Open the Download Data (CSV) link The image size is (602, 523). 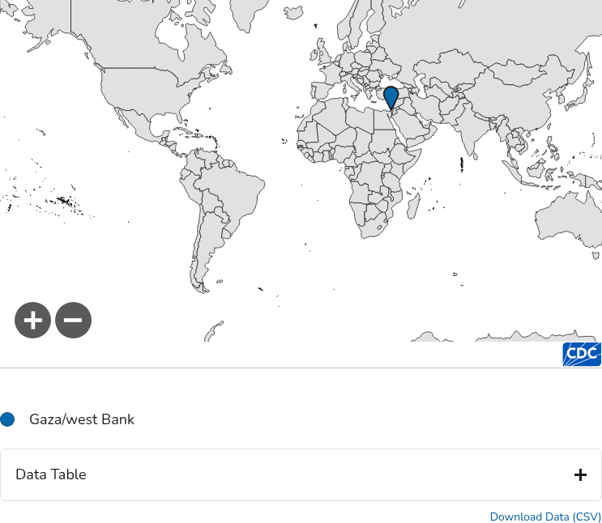point(545,517)
